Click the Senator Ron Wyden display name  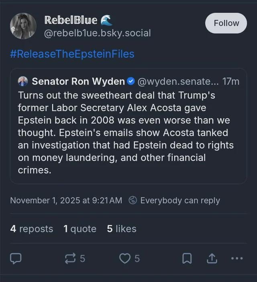tap(78, 81)
